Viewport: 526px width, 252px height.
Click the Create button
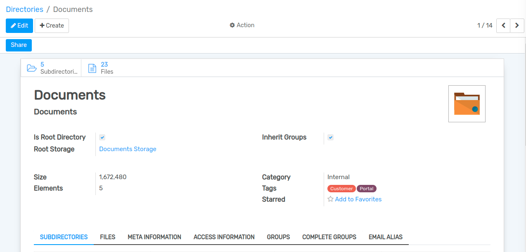click(x=52, y=26)
